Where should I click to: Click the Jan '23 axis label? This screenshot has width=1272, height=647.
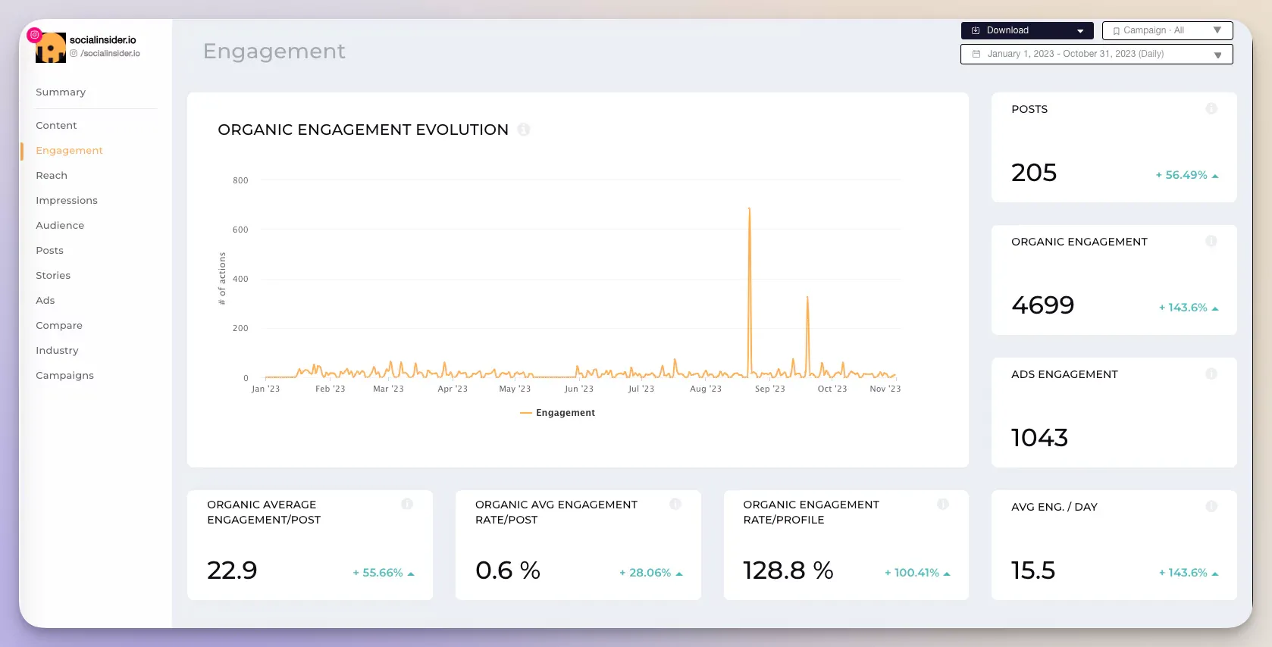(265, 389)
